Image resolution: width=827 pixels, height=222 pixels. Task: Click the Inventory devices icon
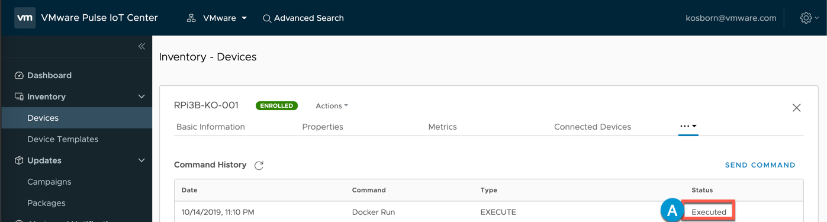click(19, 96)
